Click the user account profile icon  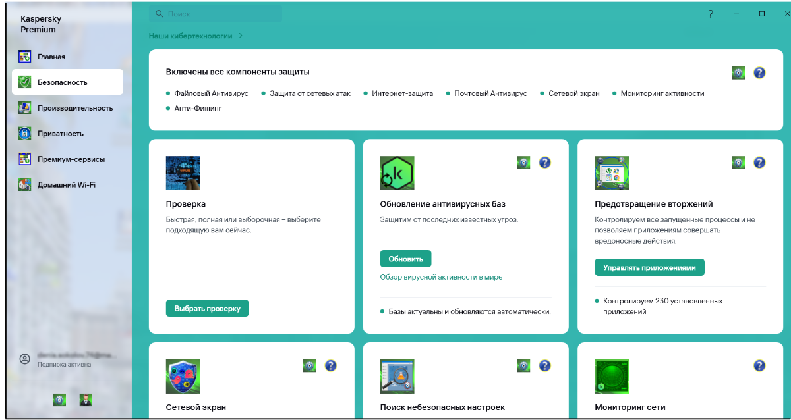[25, 359]
